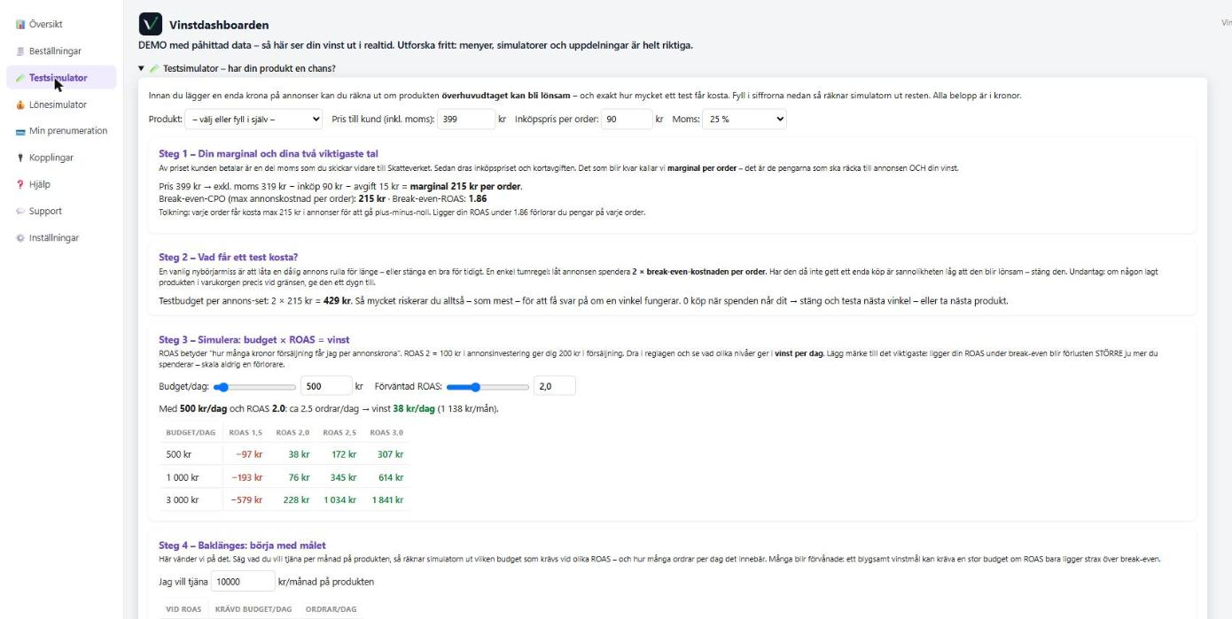Navigate to Kopplingar

(61, 158)
